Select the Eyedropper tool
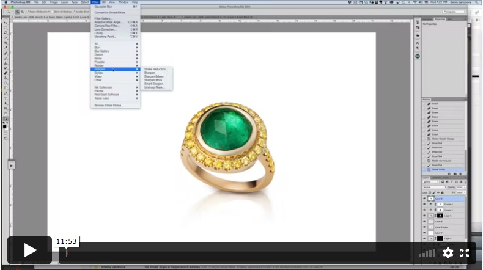Image resolution: width=483 pixels, height=270 pixels. click(6, 48)
